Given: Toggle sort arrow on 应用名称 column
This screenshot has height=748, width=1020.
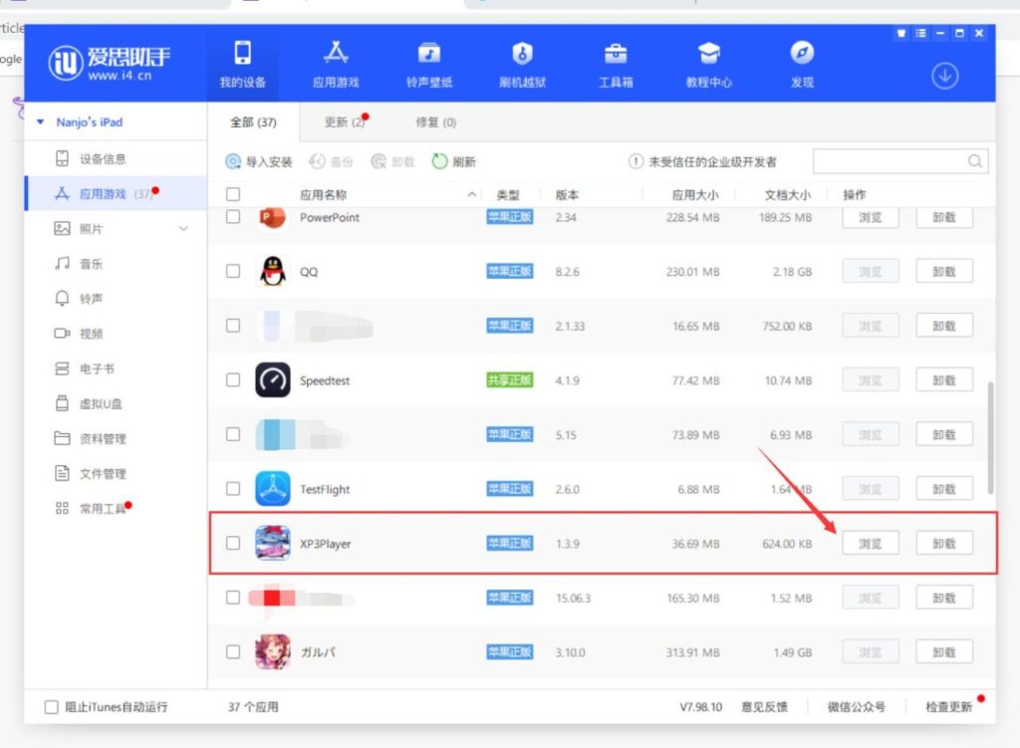Looking at the screenshot, I should coord(472,195).
